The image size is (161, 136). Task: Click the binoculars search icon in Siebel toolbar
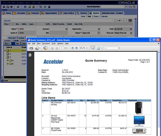pyautogui.click(x=25, y=7)
